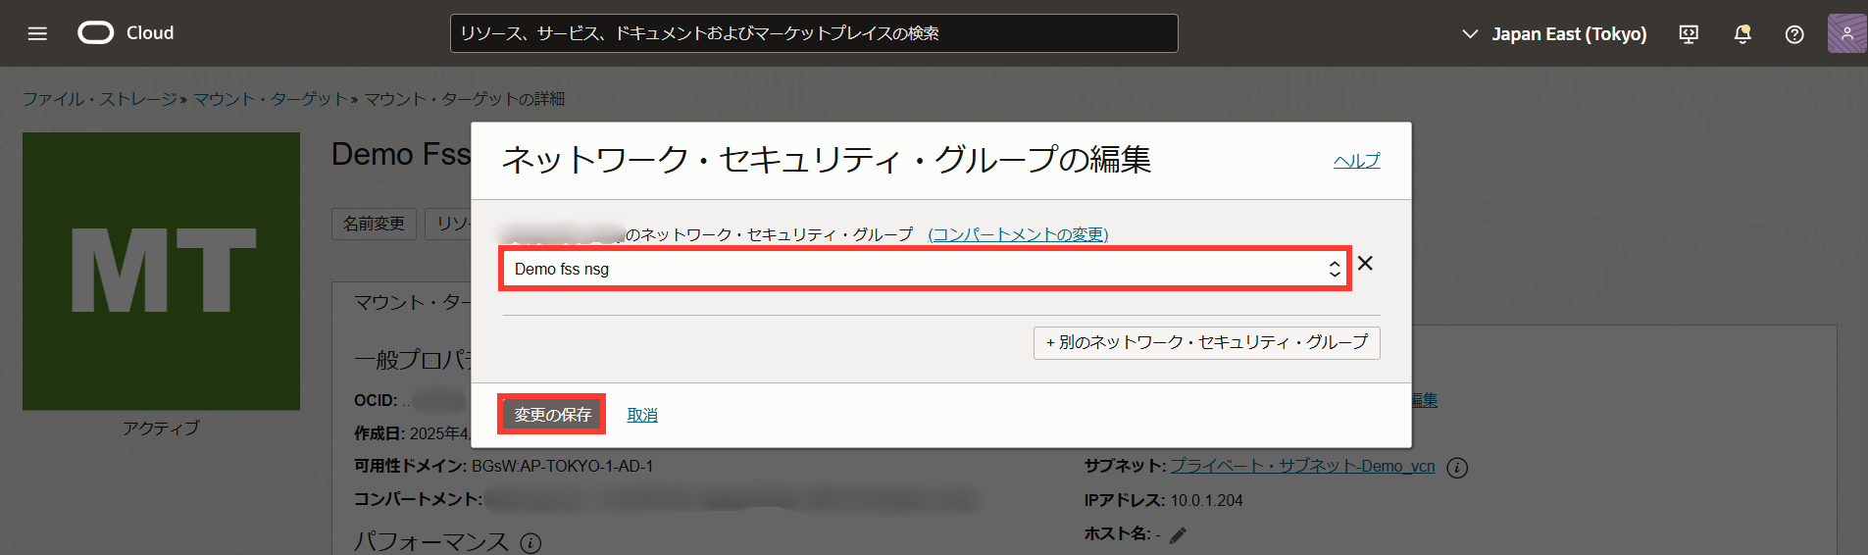Click the MT mount target thumbnail

pos(161,272)
